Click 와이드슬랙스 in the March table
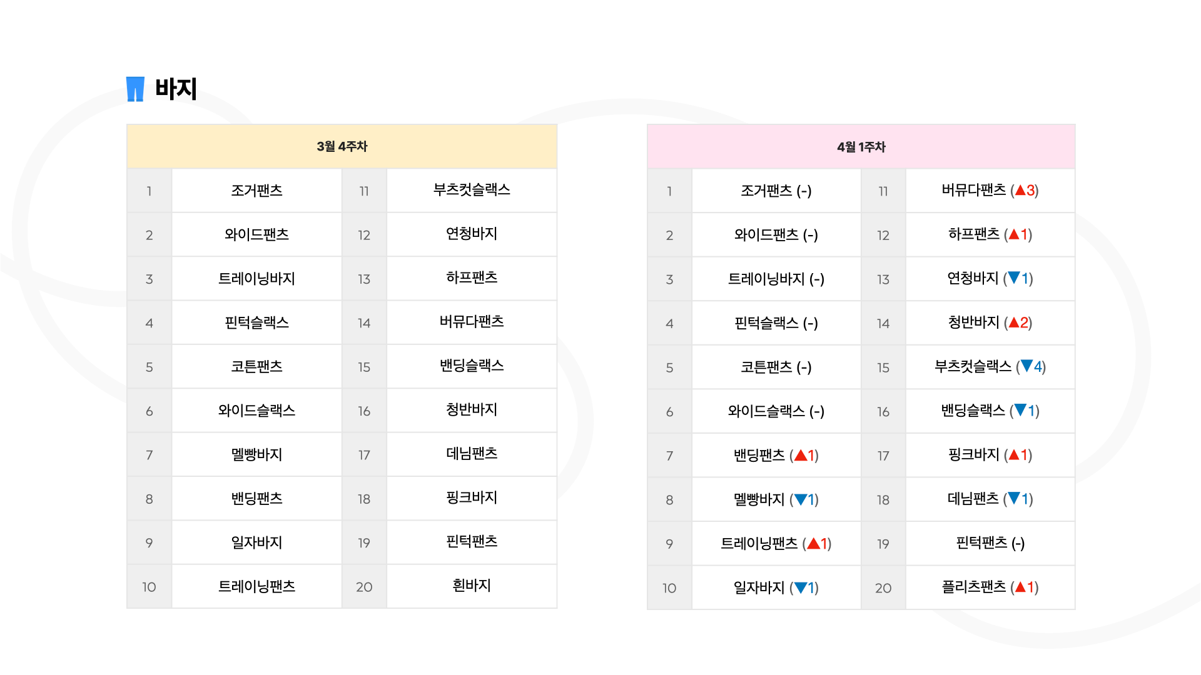Screen dimensions: 1201x675 [x=256, y=411]
